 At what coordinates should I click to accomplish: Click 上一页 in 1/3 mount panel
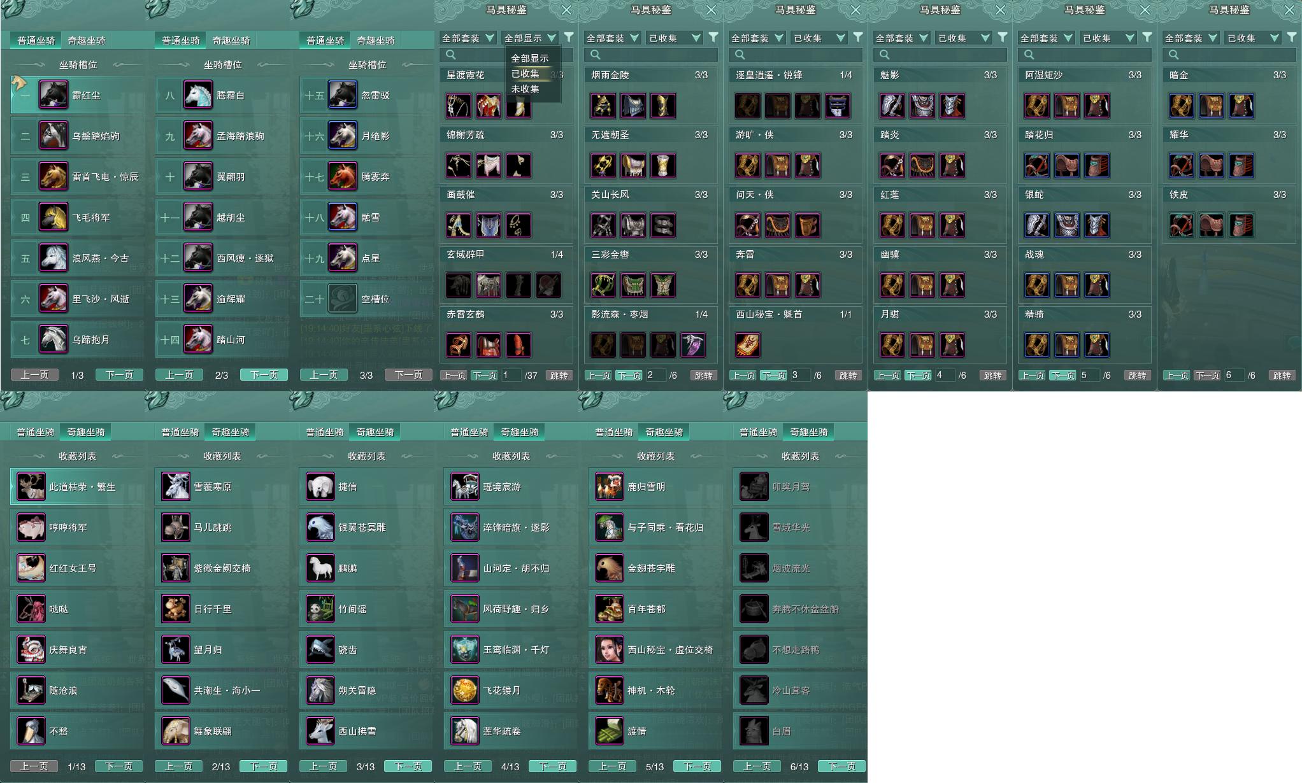pos(34,375)
